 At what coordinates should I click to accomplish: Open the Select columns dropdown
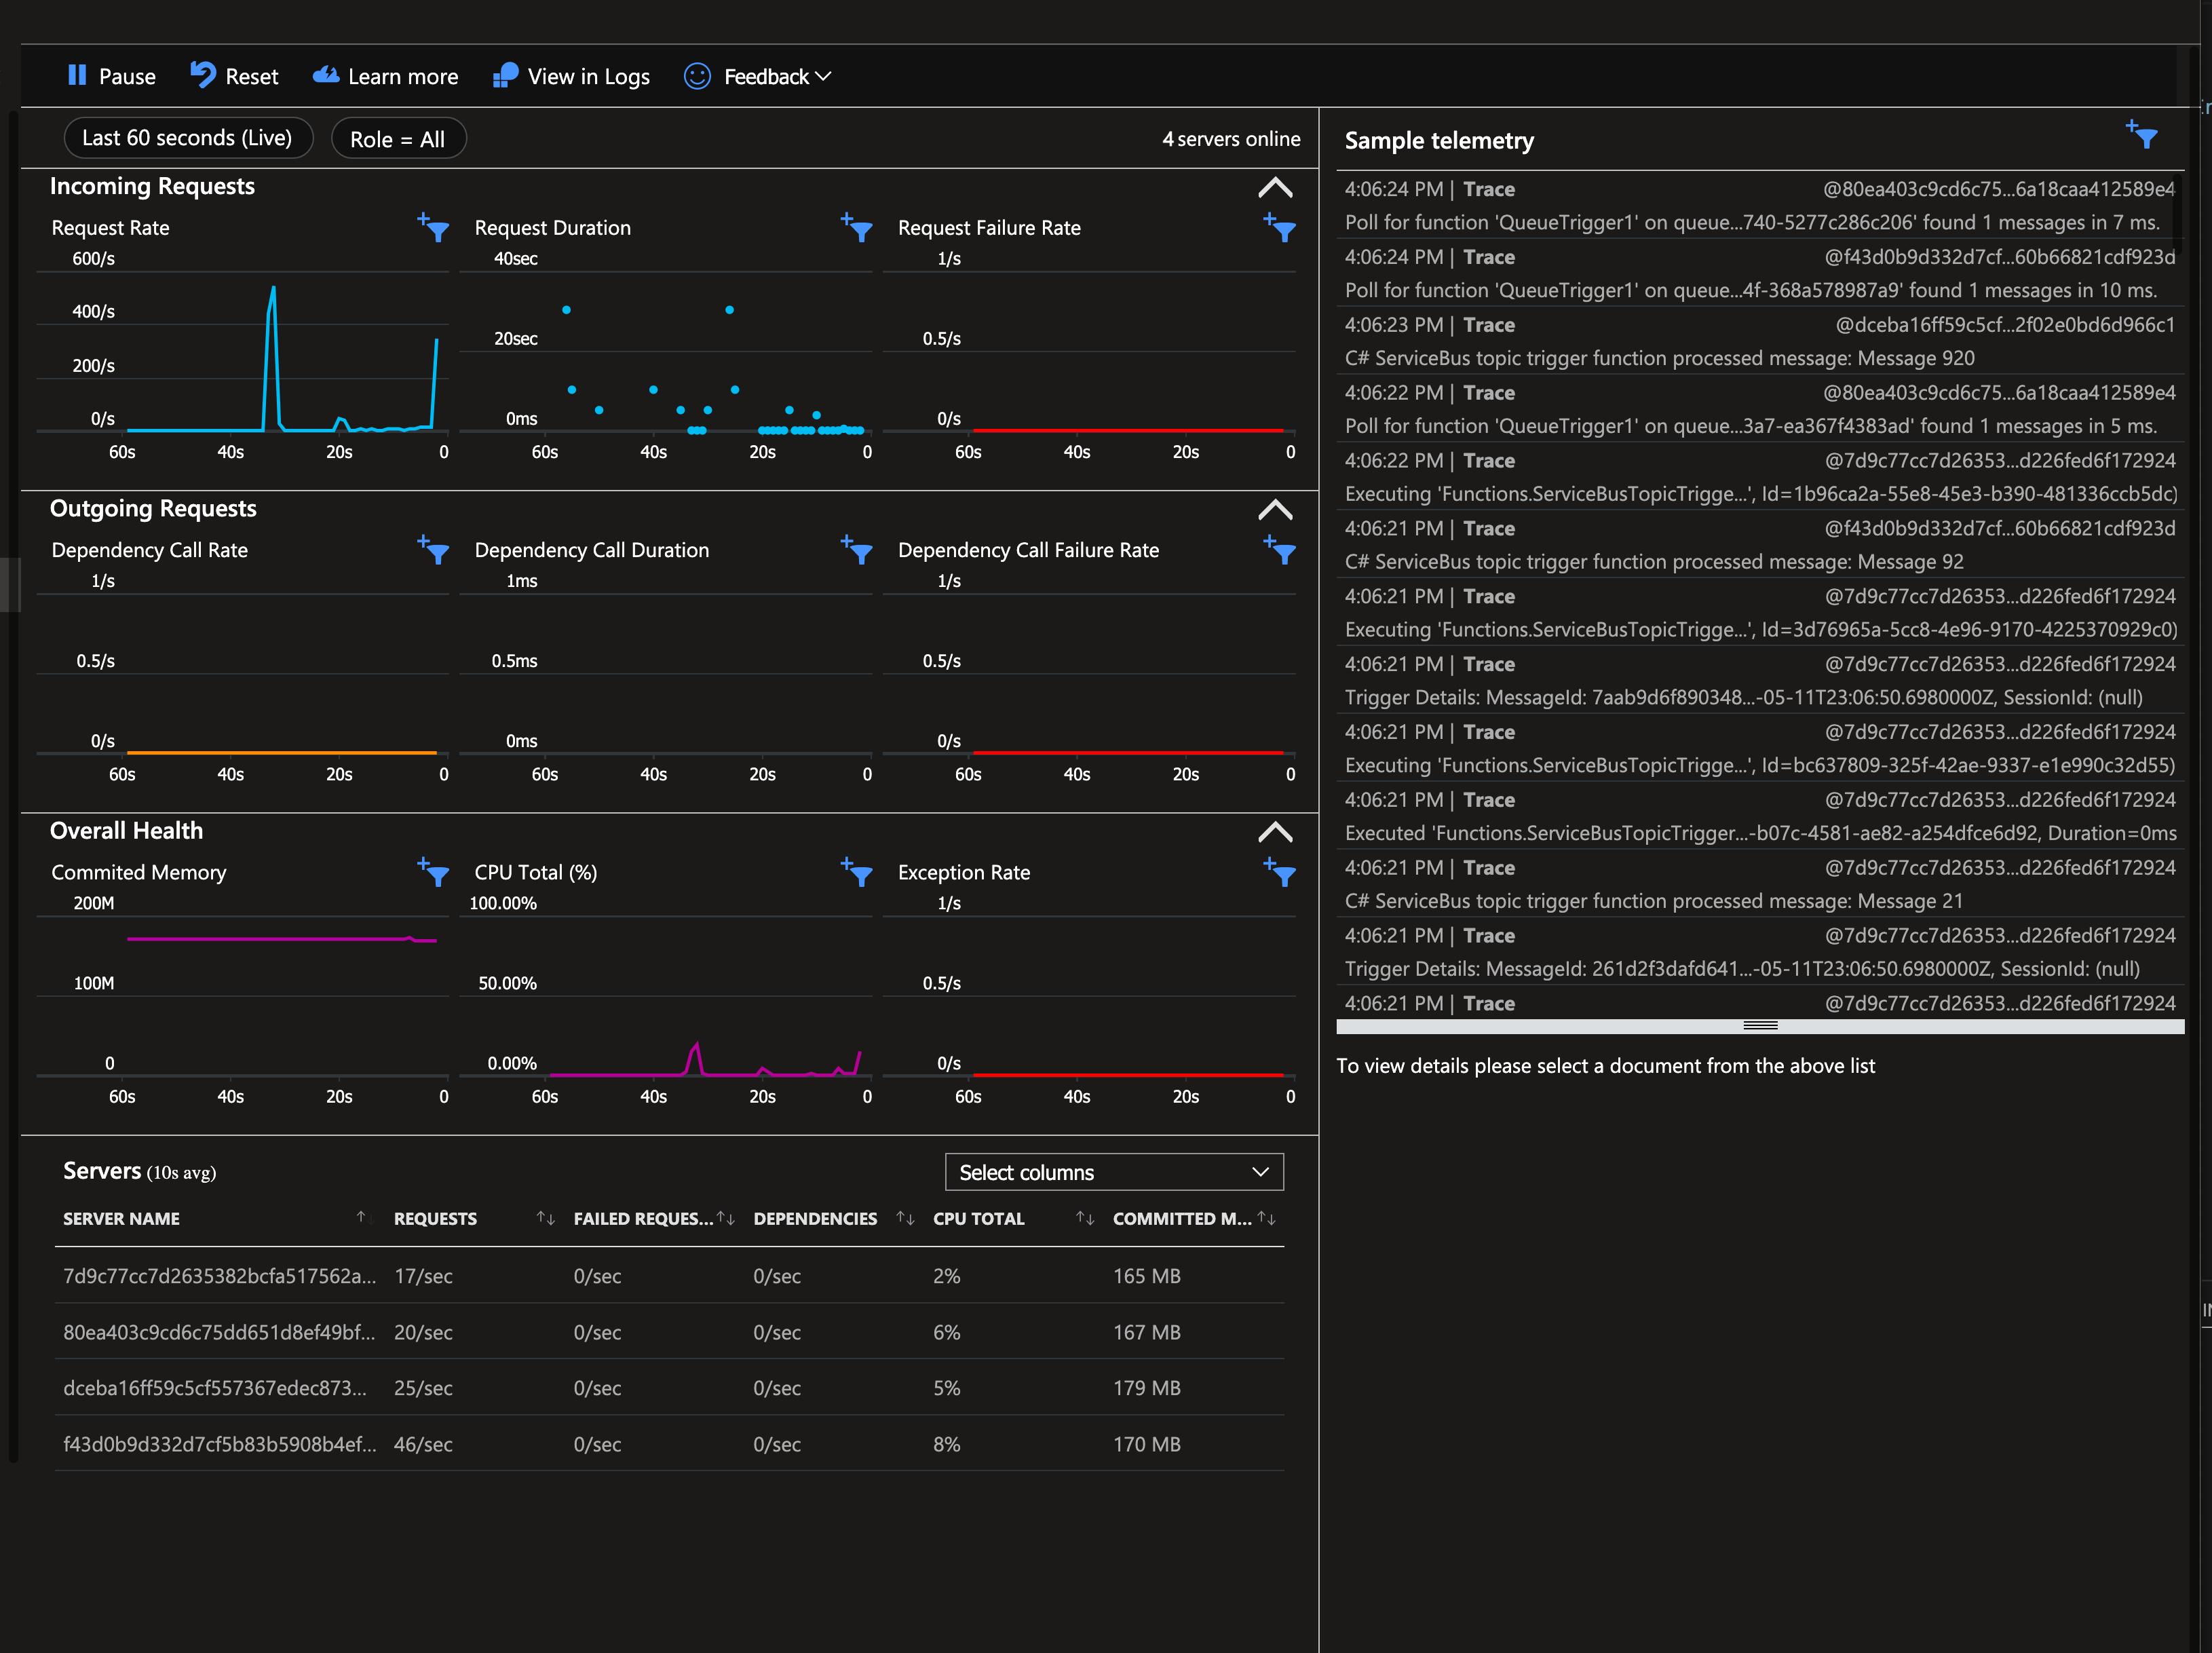click(x=1113, y=1171)
